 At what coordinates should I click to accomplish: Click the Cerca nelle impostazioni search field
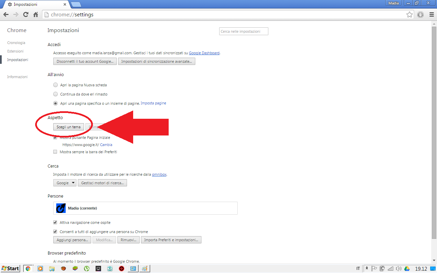(243, 31)
